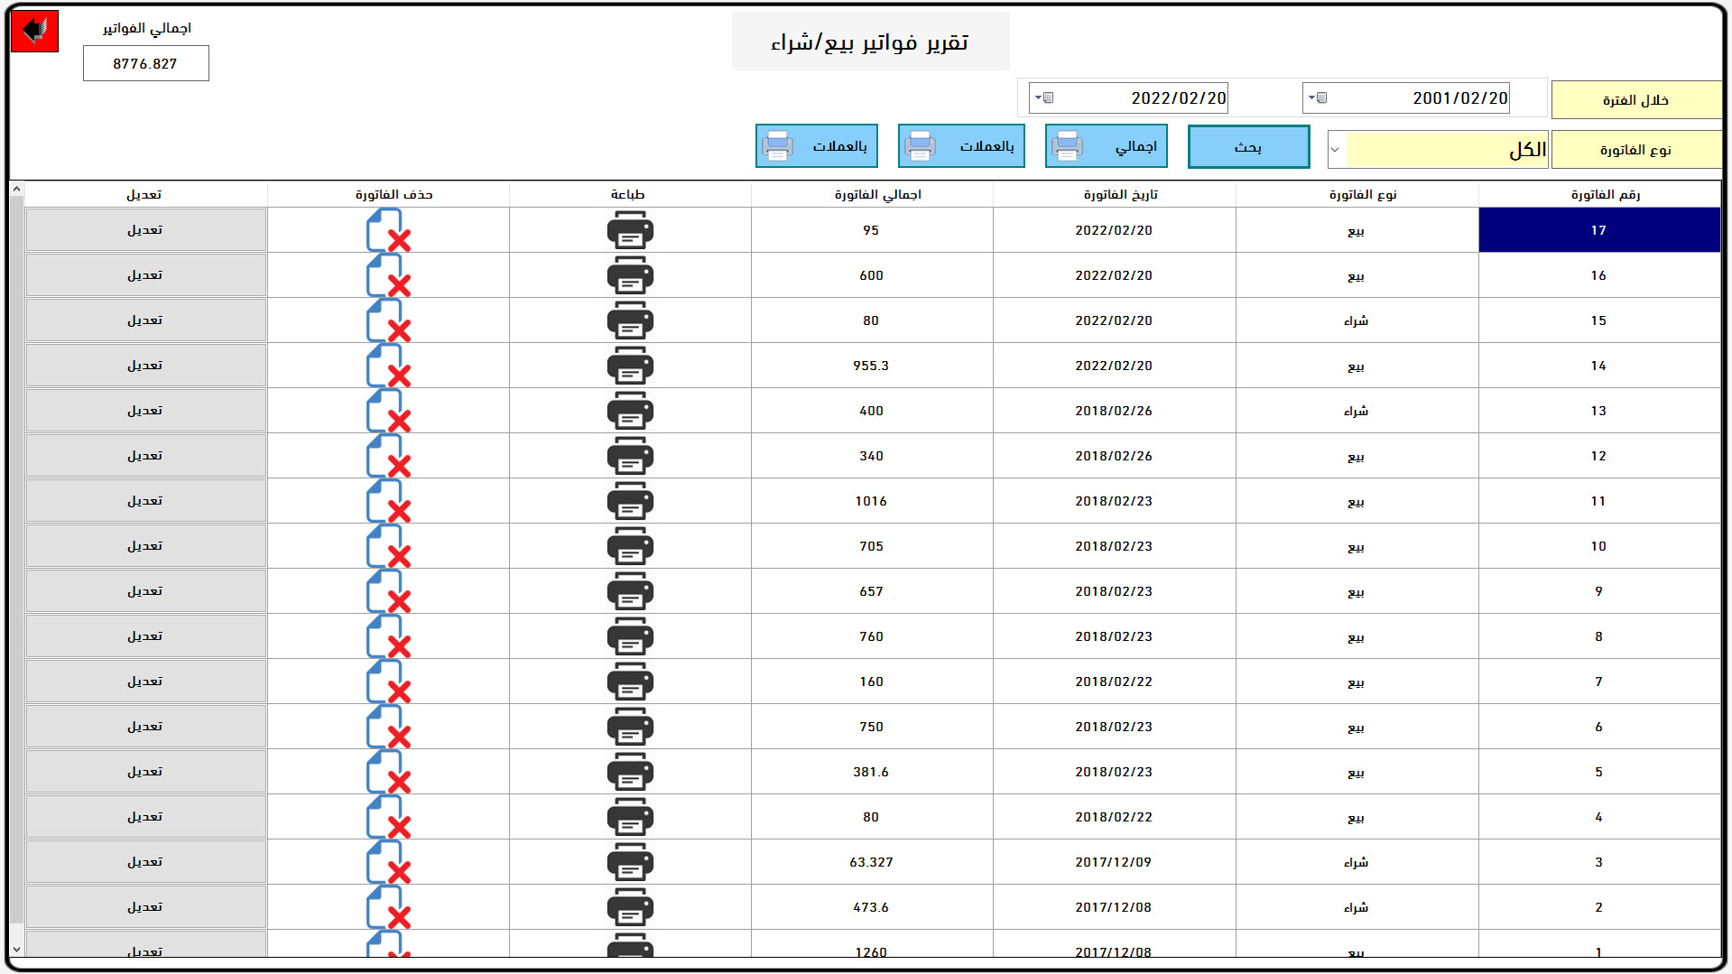Open the 2022/02/20 end date picker

pos(1043,97)
